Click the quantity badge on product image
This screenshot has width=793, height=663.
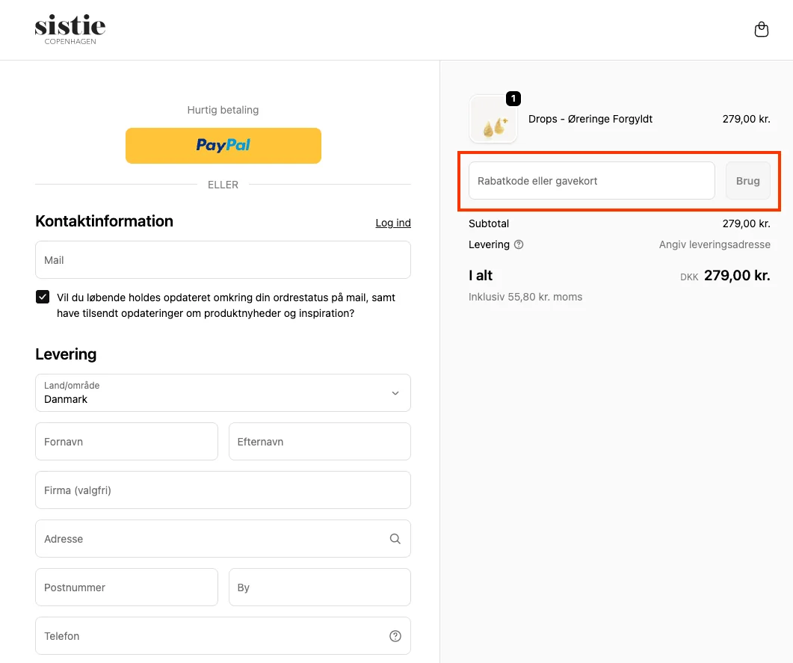click(513, 99)
